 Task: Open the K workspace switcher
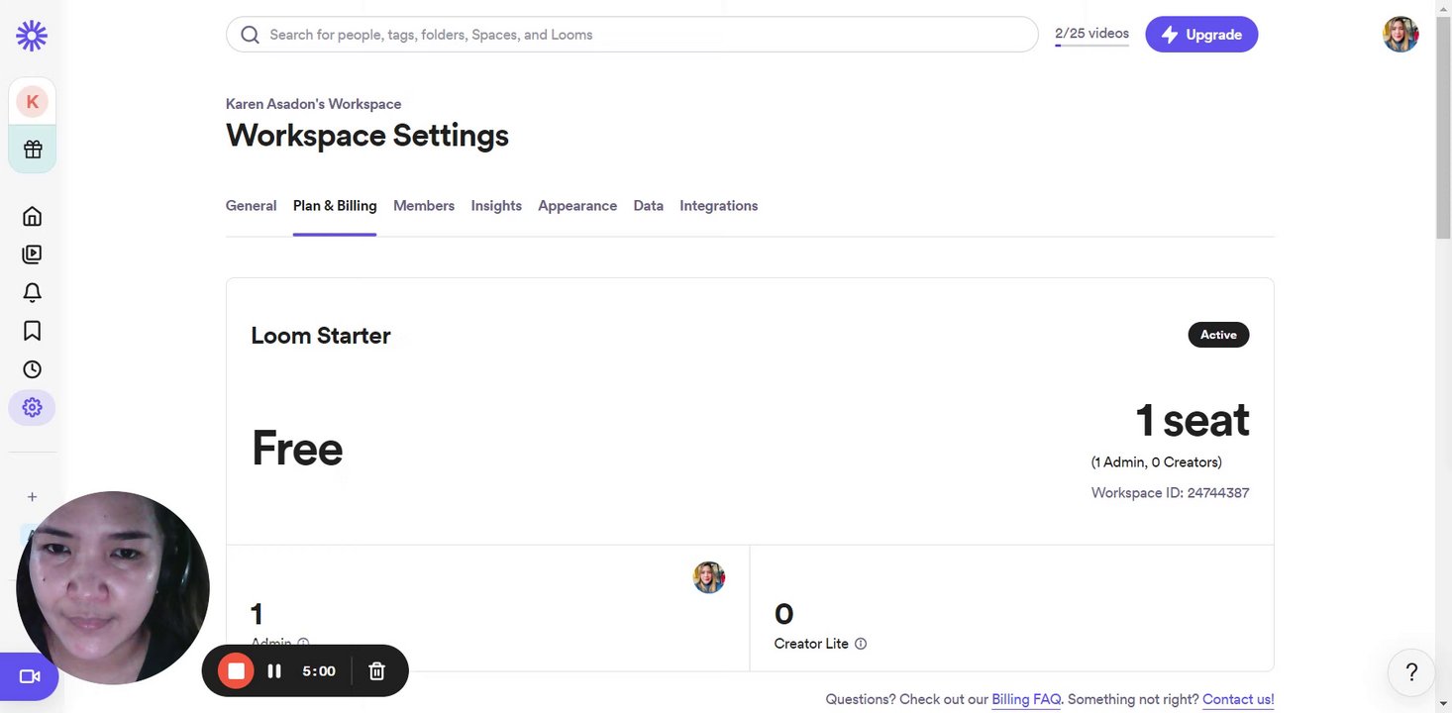pyautogui.click(x=33, y=101)
